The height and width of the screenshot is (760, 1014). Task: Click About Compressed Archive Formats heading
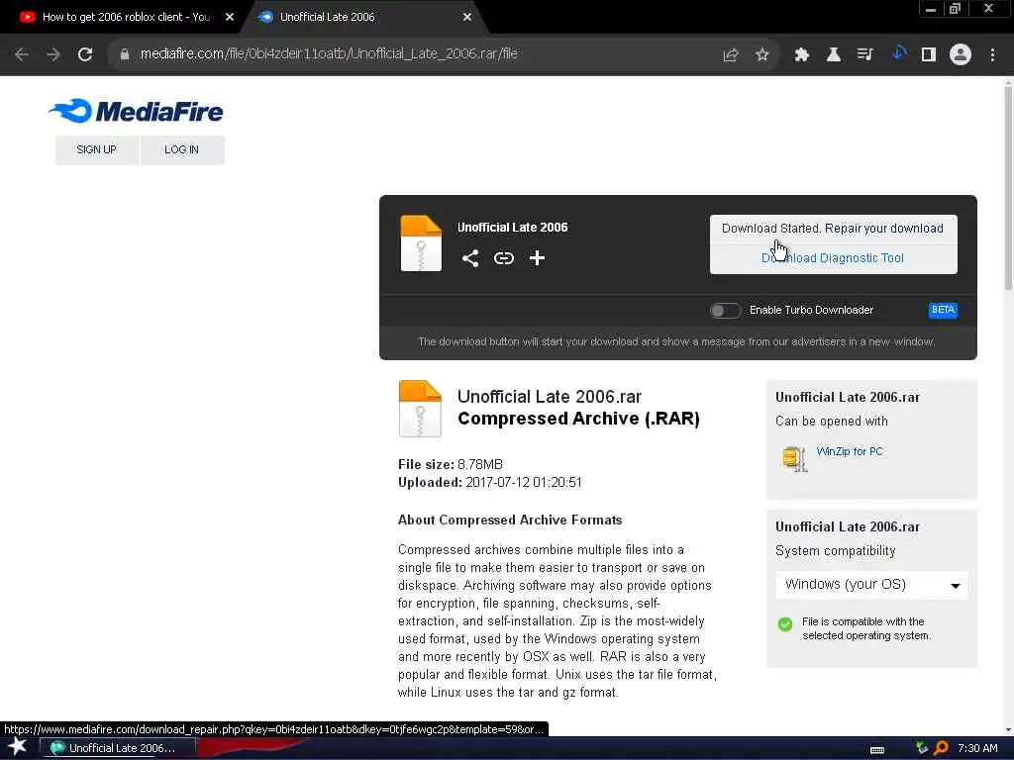pyautogui.click(x=510, y=521)
